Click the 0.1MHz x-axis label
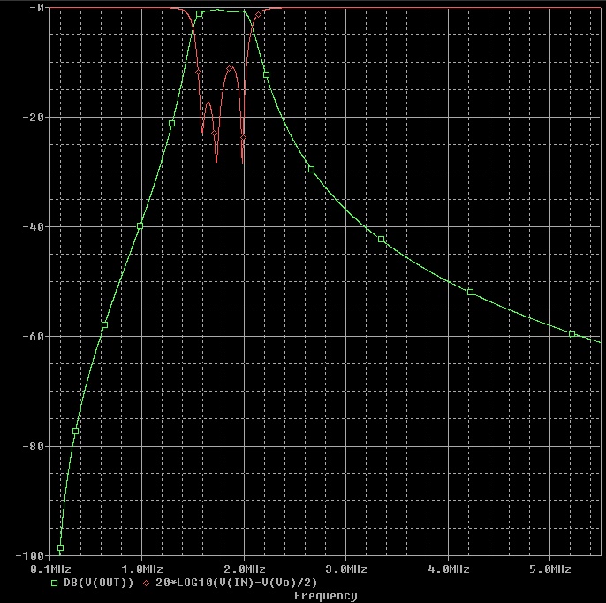 click(50, 569)
